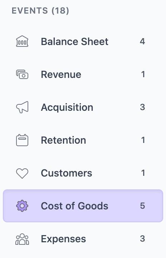Click the Expenses people group icon
The height and width of the screenshot is (258, 166).
(x=22, y=239)
